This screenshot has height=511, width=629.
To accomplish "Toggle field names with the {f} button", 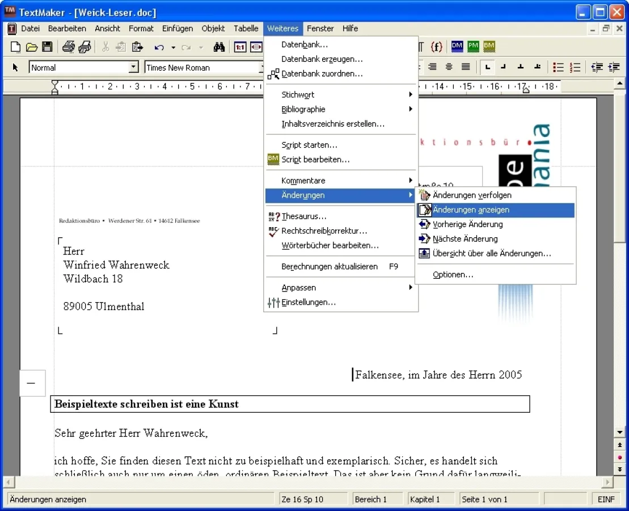I will tap(436, 47).
